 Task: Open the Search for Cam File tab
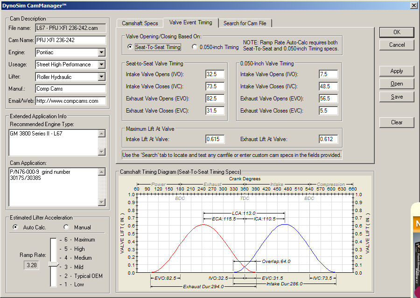pyautogui.click(x=245, y=23)
